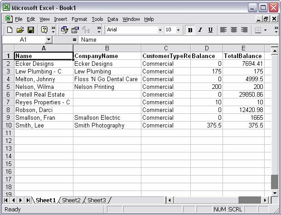
Task: Toggle underline formatting
Action: [x=210, y=30]
